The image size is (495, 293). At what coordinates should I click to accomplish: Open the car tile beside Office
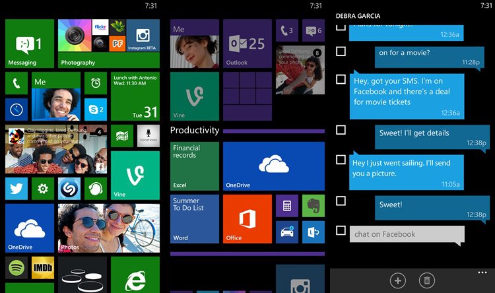pyautogui.click(x=287, y=232)
